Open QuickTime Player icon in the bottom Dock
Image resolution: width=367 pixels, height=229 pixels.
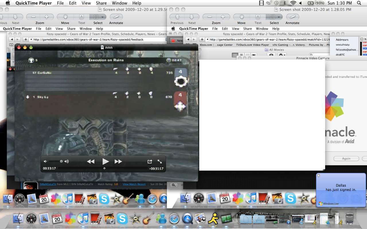coord(188,219)
